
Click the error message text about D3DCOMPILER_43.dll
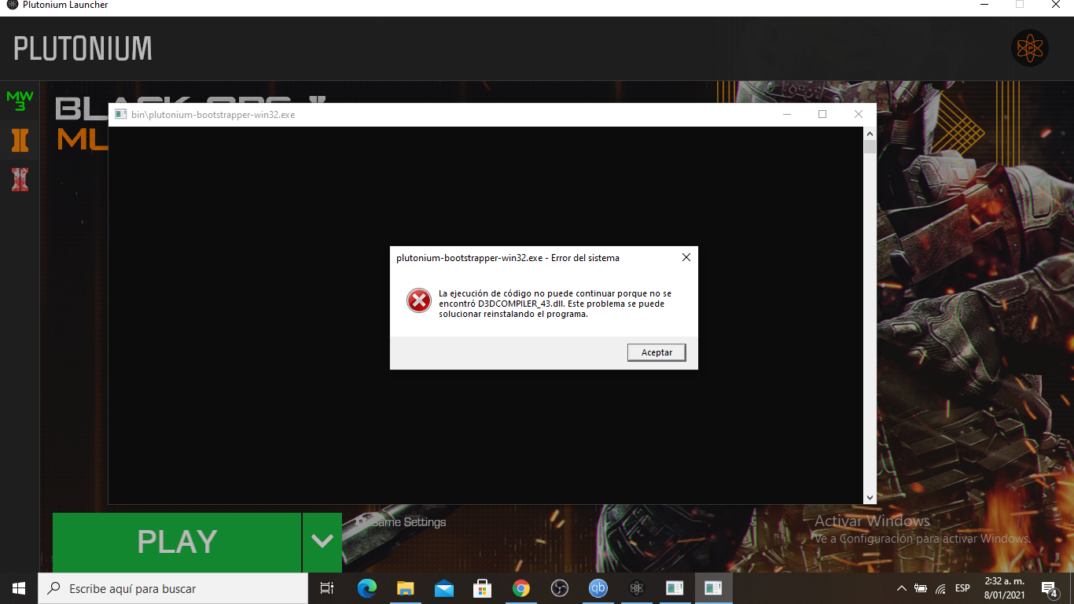pyautogui.click(x=555, y=304)
